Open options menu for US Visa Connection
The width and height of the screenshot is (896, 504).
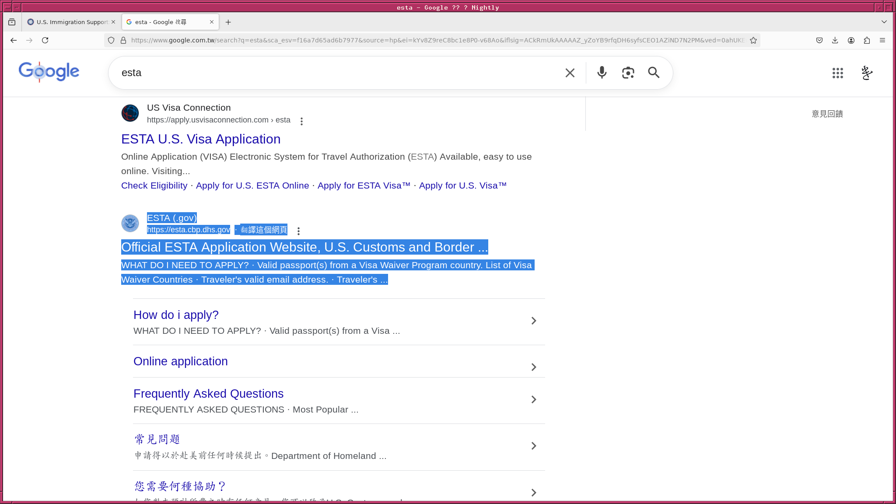pyautogui.click(x=301, y=121)
